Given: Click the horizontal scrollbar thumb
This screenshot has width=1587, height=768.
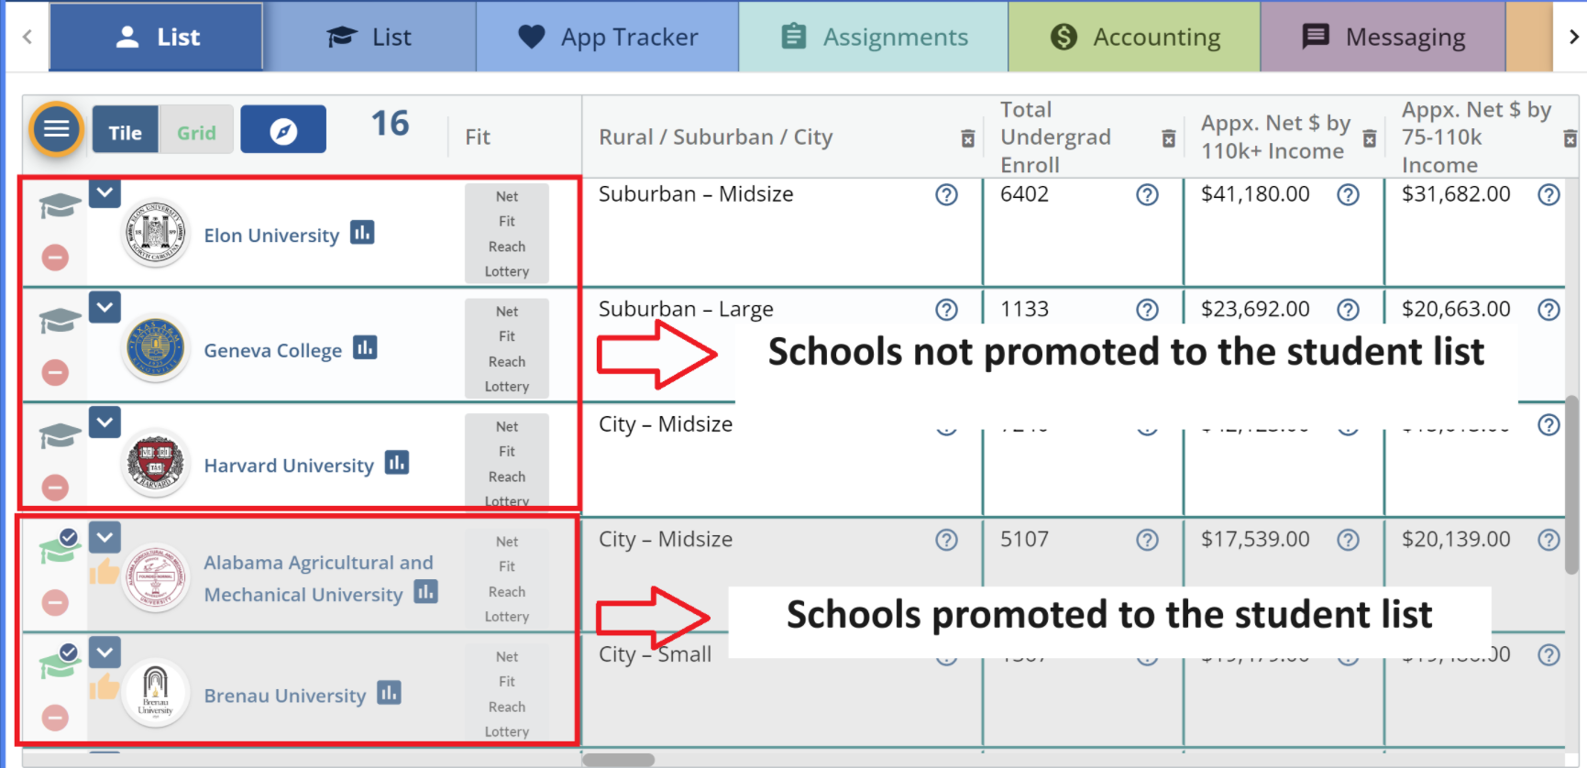Looking at the screenshot, I should pos(619,760).
